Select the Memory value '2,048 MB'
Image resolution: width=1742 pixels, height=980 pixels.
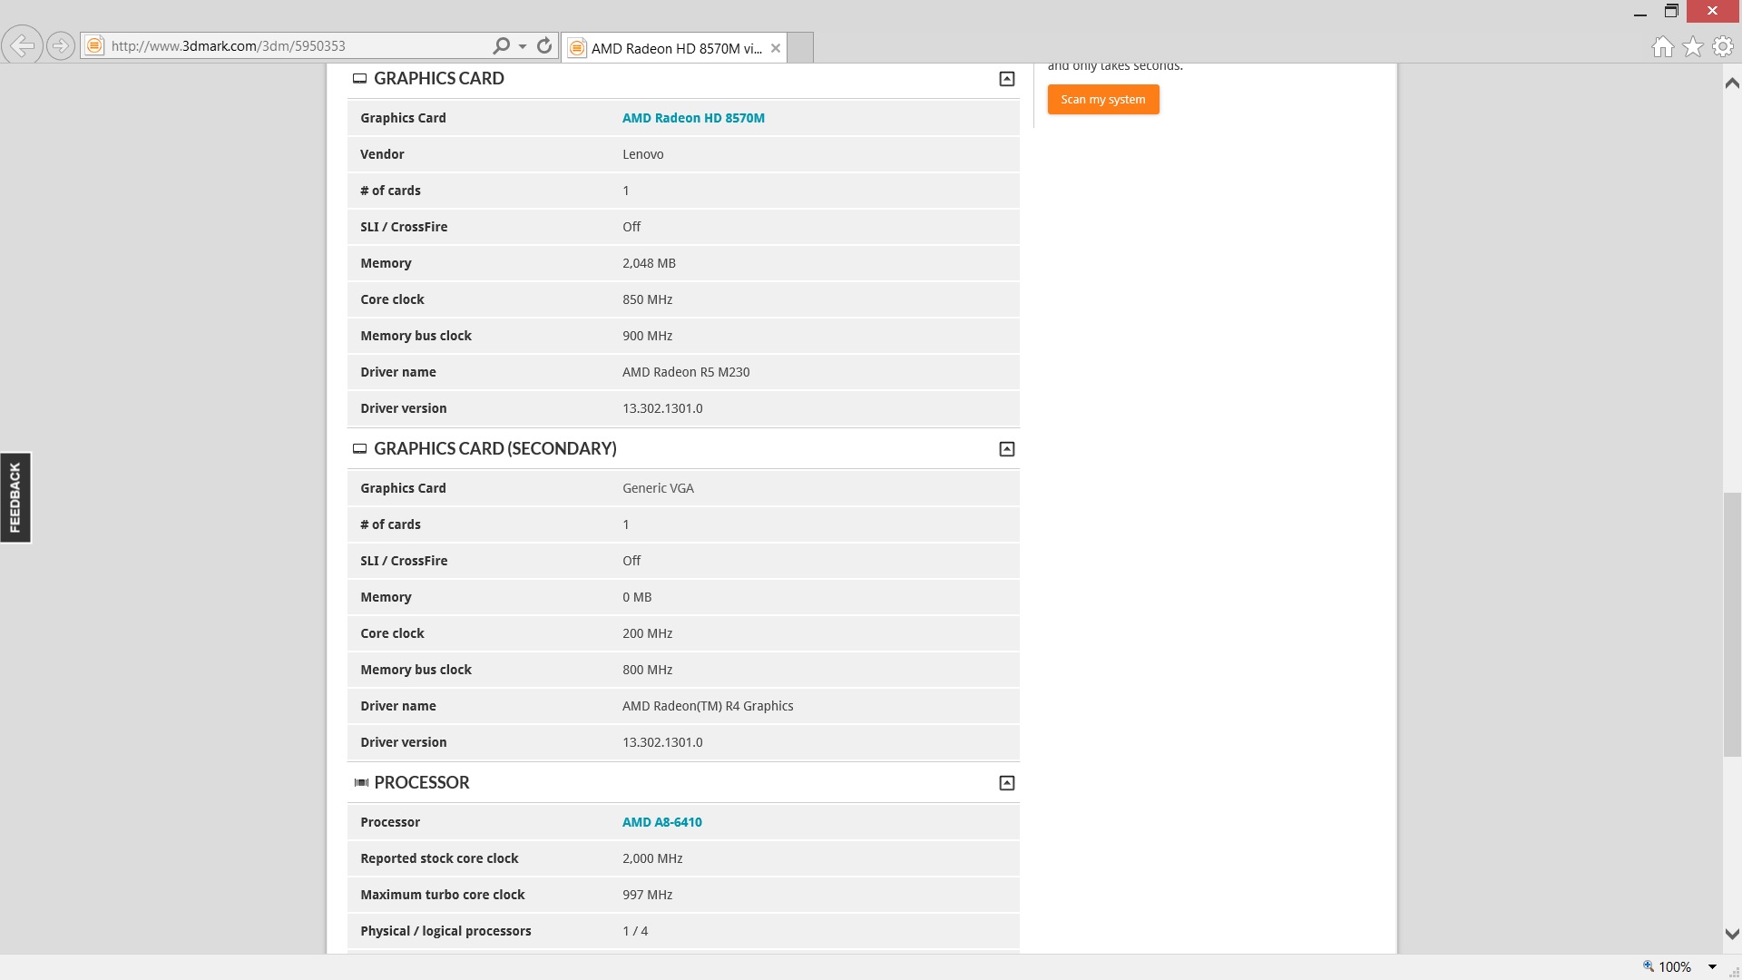click(649, 263)
